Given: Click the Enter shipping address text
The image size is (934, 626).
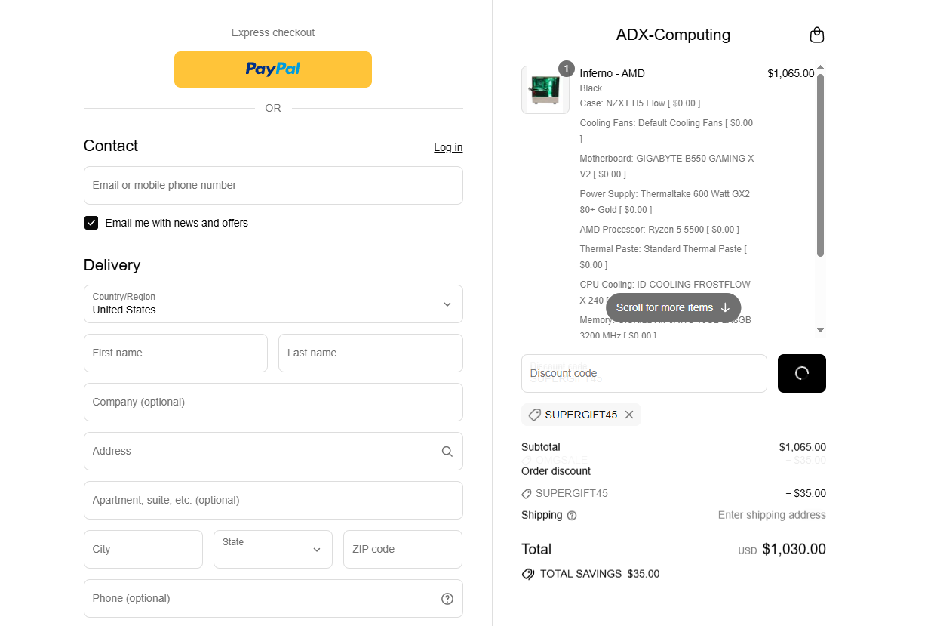Looking at the screenshot, I should 772,515.
